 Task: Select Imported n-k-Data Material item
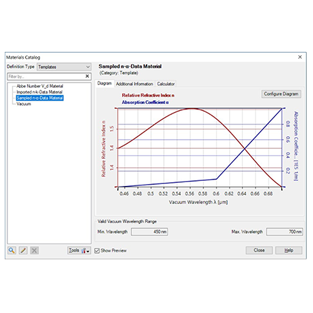point(39,92)
